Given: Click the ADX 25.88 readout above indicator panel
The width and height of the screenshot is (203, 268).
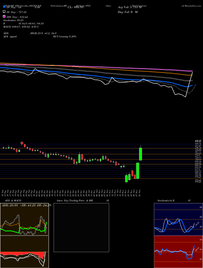Looking at the screenshot, I should [10, 205].
